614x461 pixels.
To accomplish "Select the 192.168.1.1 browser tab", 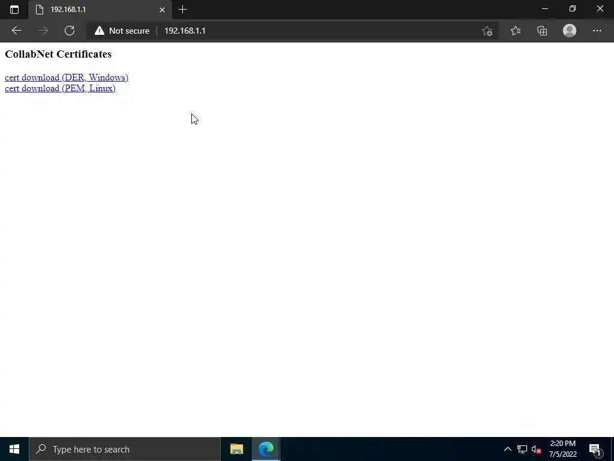I will tap(100, 10).
